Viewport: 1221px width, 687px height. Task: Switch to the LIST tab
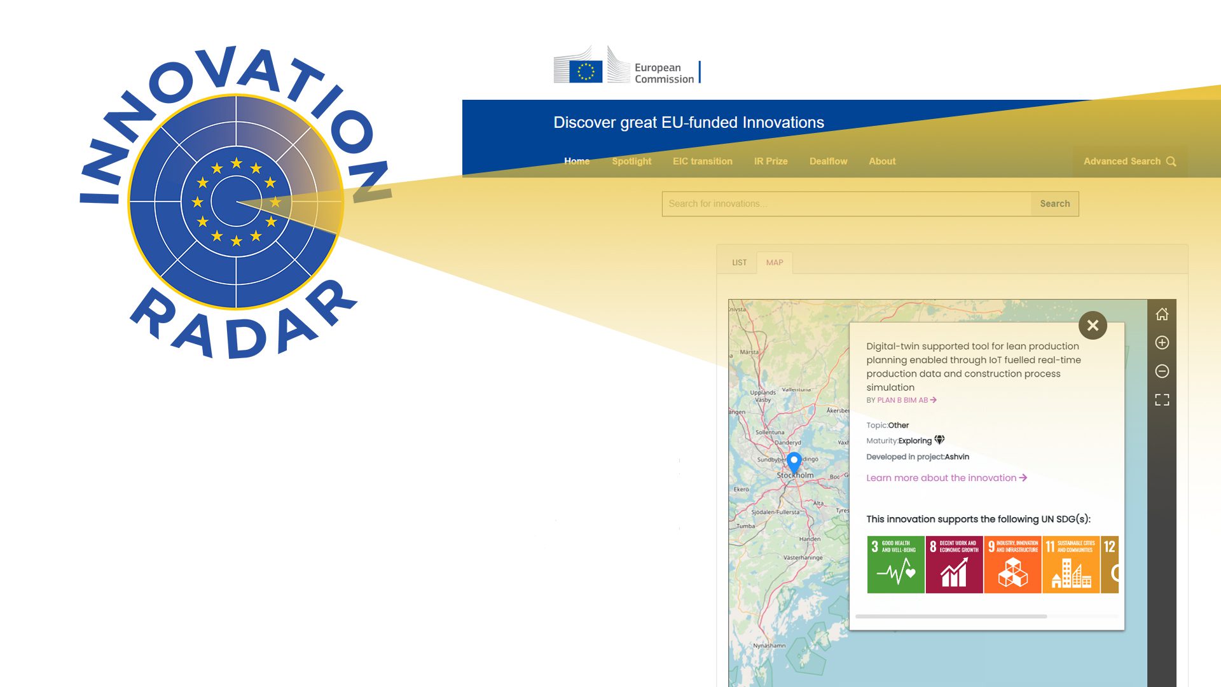pyautogui.click(x=739, y=263)
